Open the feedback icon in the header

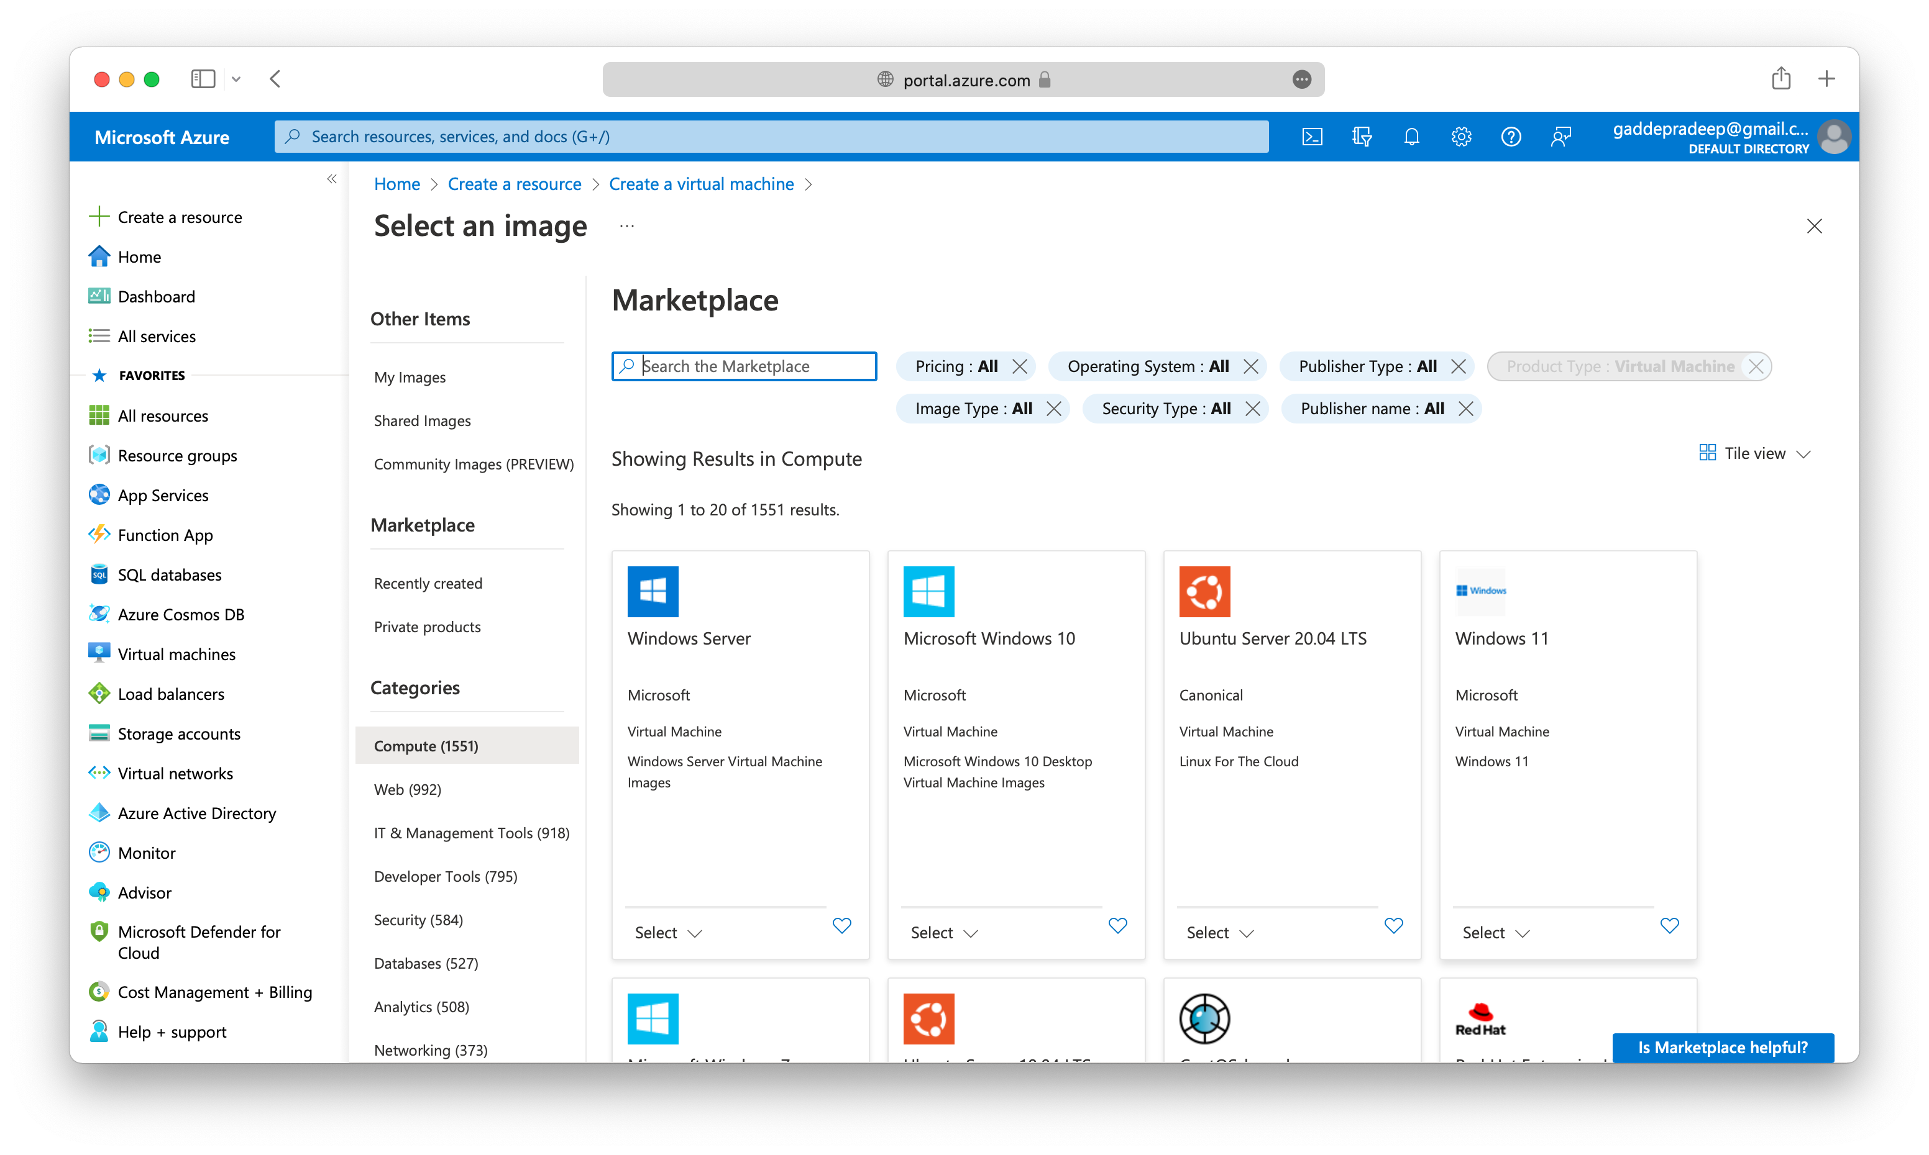tap(1560, 137)
